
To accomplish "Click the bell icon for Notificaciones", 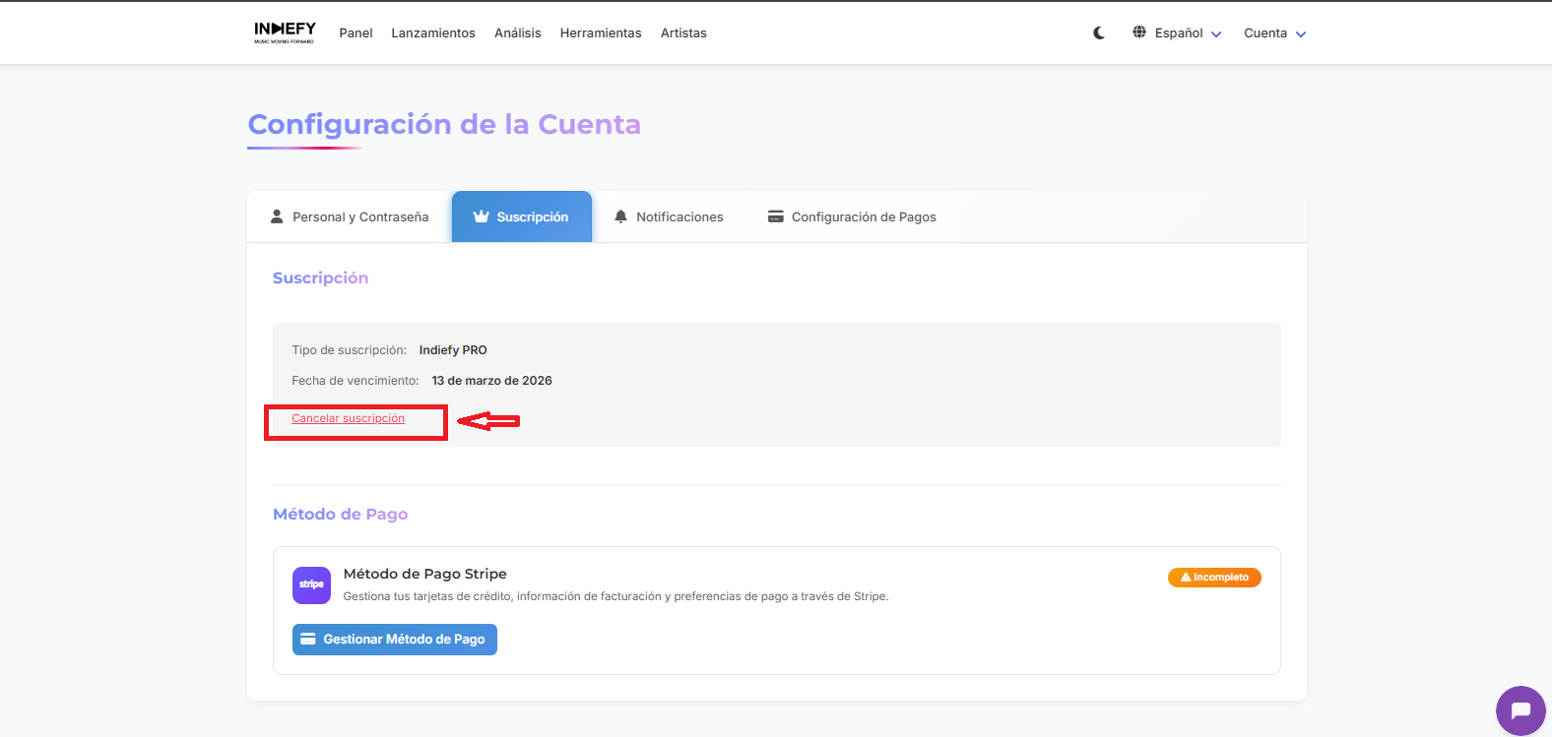I will [x=620, y=216].
